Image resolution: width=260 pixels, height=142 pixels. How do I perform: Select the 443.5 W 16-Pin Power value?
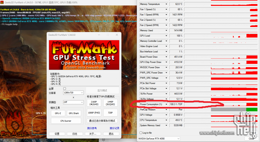(x=176, y=94)
